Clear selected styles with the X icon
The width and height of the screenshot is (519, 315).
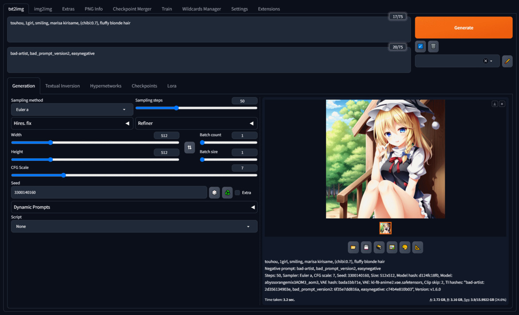[x=485, y=61]
